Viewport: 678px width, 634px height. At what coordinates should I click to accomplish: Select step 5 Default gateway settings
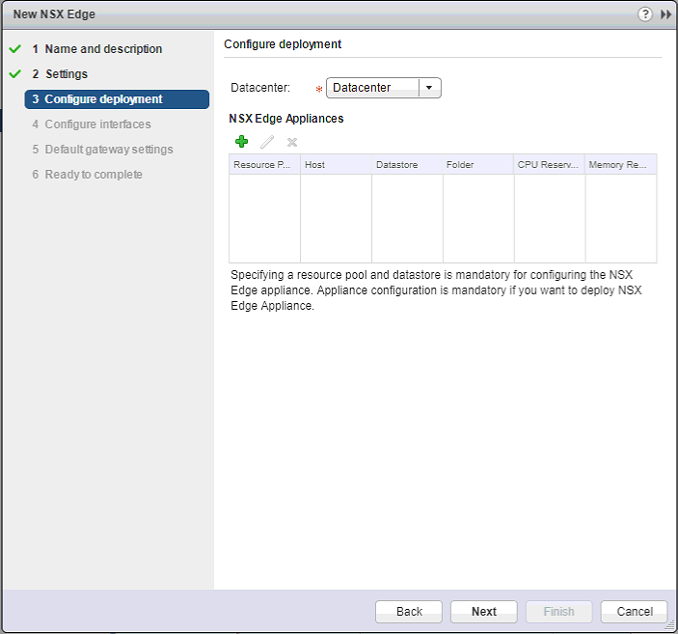click(108, 150)
